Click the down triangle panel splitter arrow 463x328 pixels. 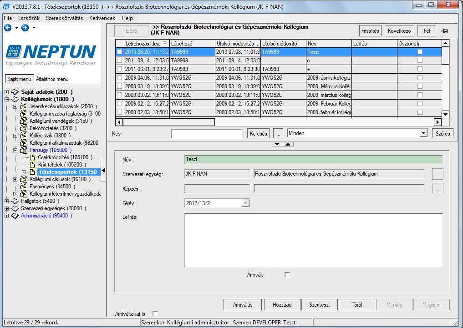point(277,144)
